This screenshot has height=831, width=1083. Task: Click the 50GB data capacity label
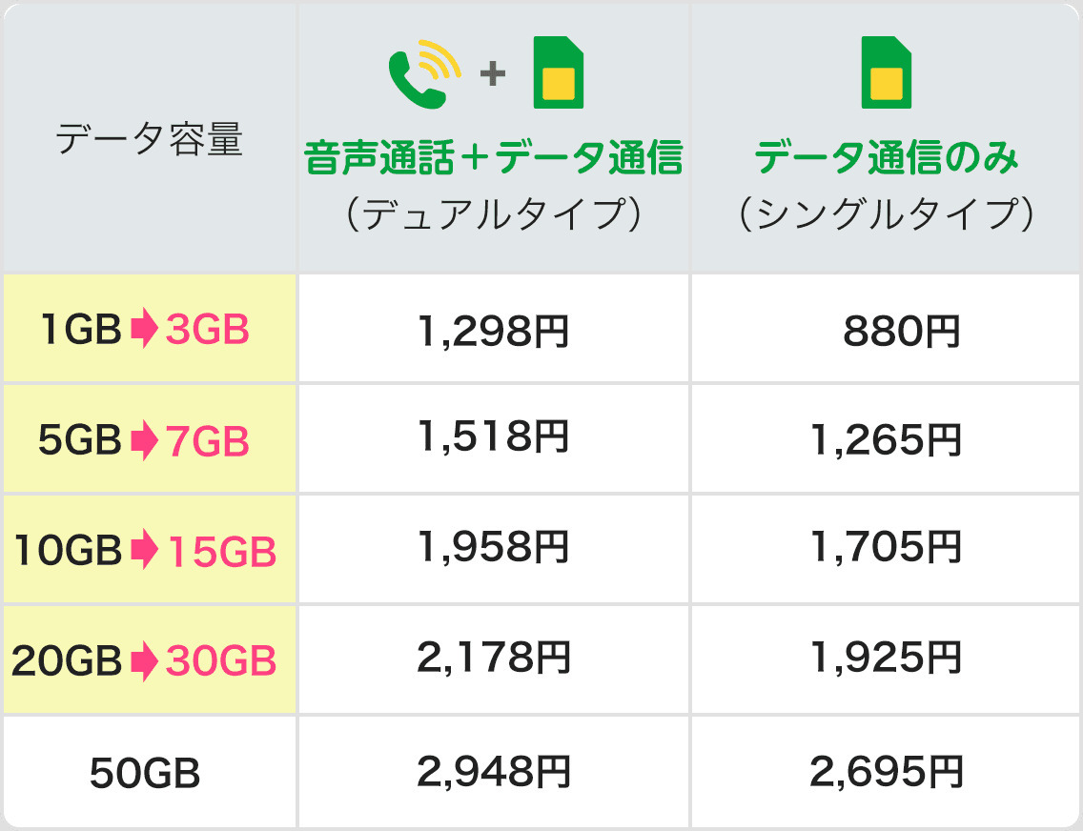coord(145,774)
